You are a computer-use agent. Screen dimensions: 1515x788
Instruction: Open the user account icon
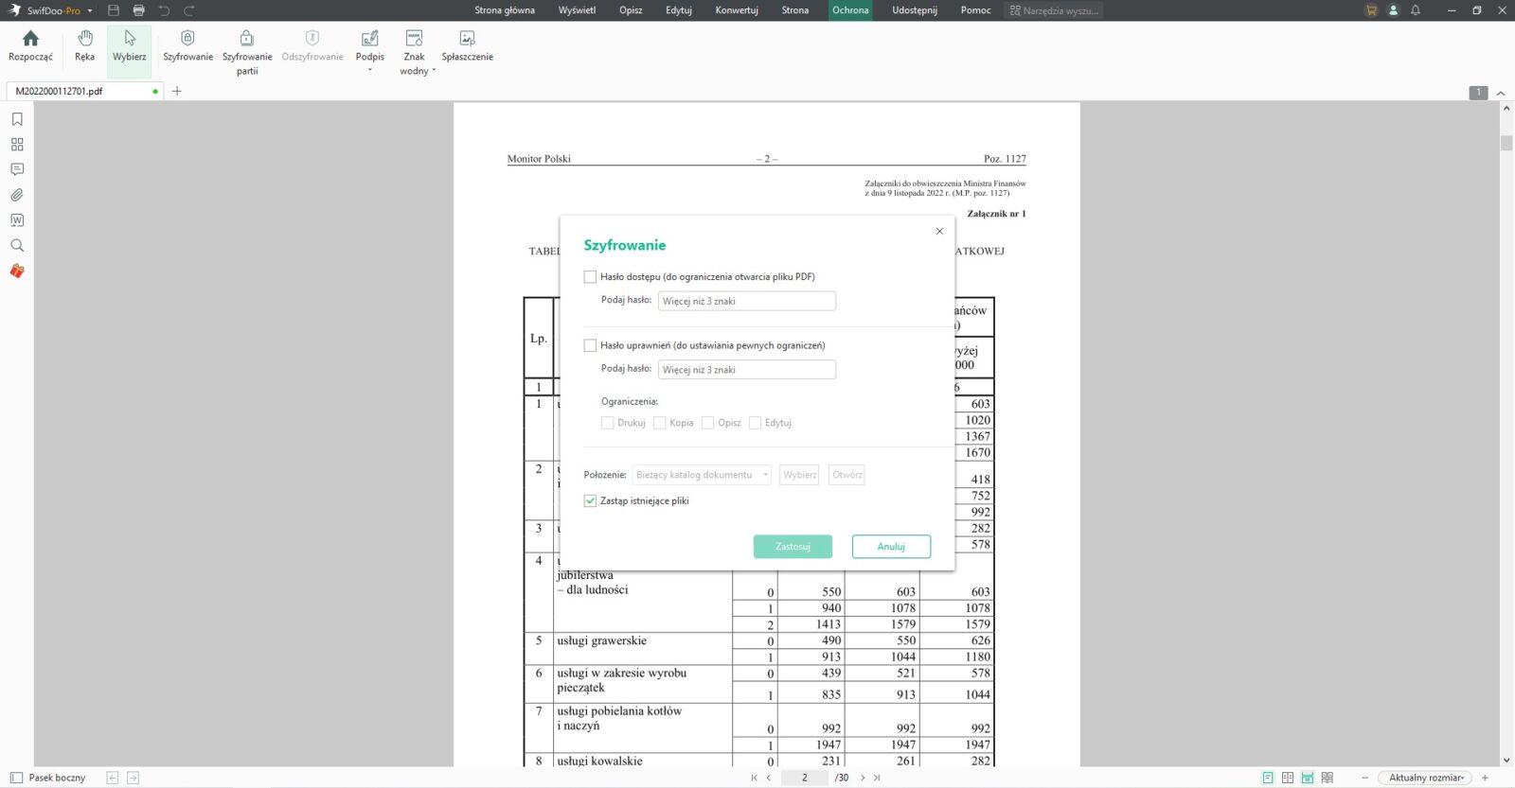(1393, 10)
